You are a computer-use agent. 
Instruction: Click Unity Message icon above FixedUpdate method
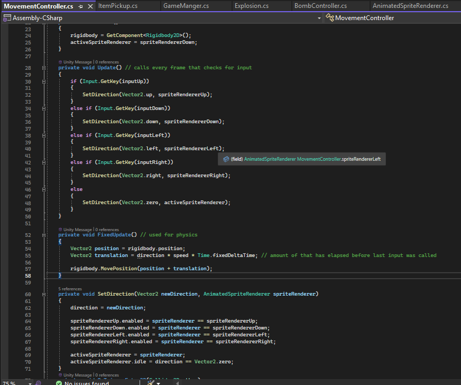(x=60, y=230)
